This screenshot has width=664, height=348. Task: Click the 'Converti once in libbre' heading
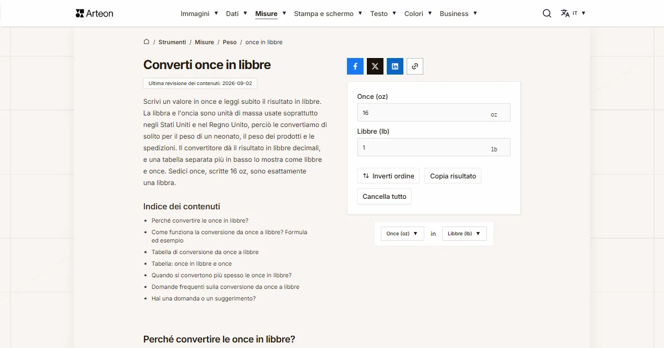pyautogui.click(x=207, y=65)
